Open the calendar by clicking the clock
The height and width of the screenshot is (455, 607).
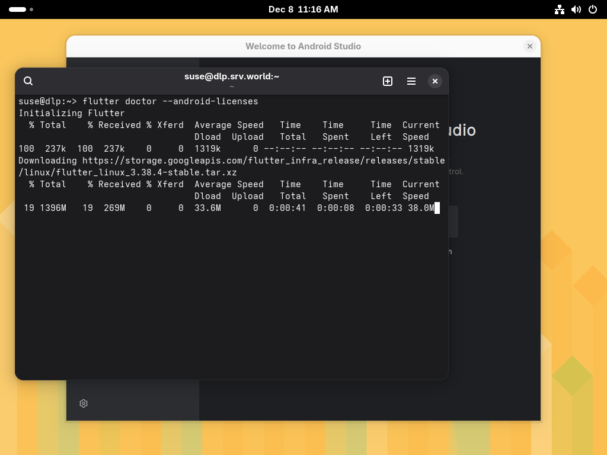click(303, 9)
